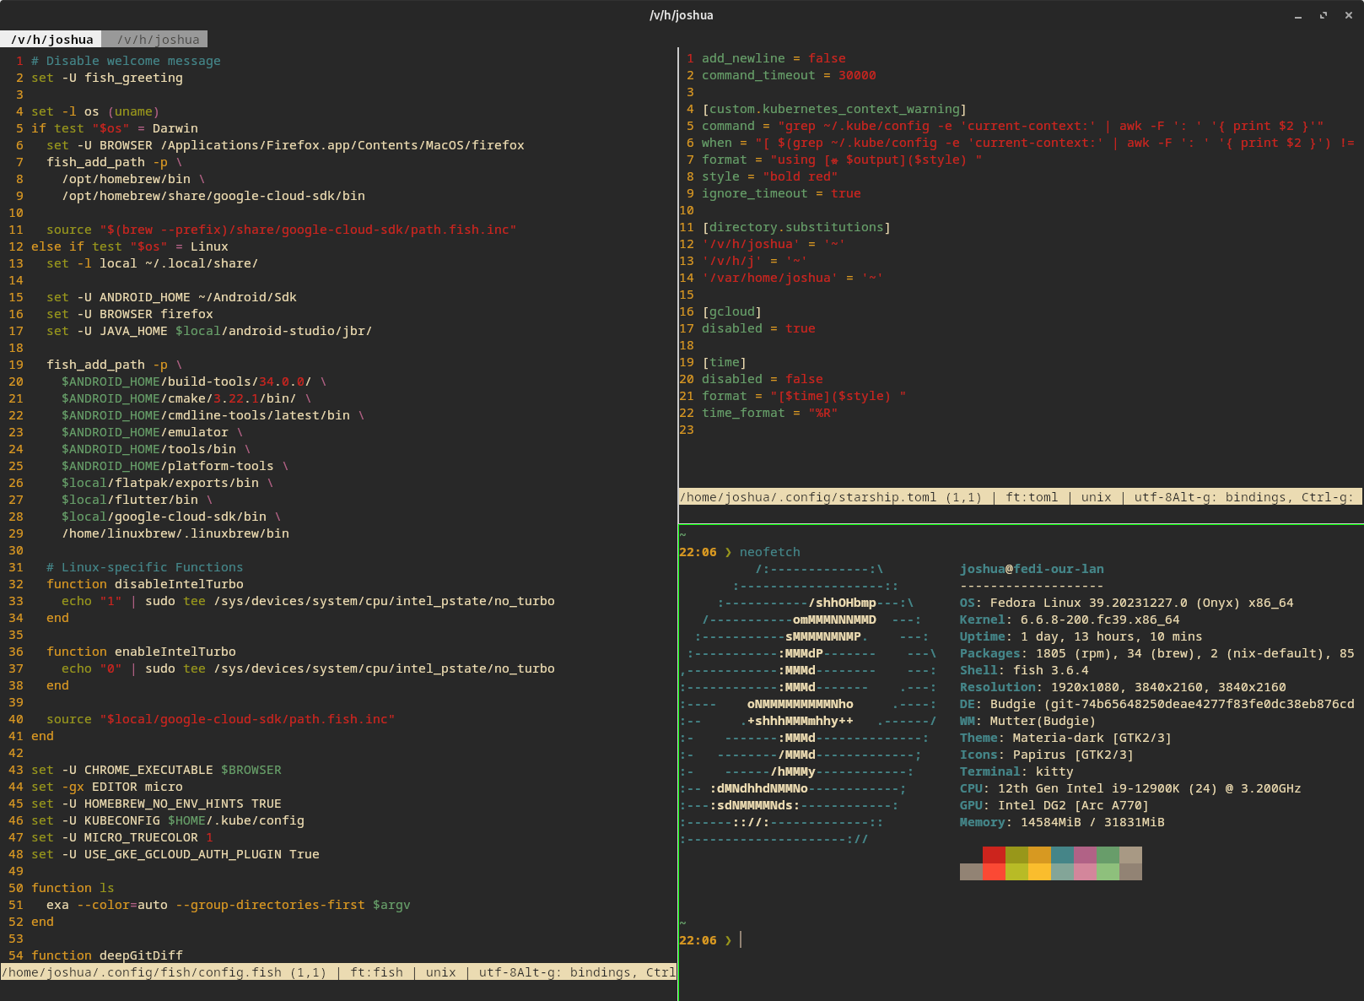This screenshot has height=1001, width=1364.
Task: Click 'Shell: fish 3.6.4' line
Action: tap(1024, 670)
